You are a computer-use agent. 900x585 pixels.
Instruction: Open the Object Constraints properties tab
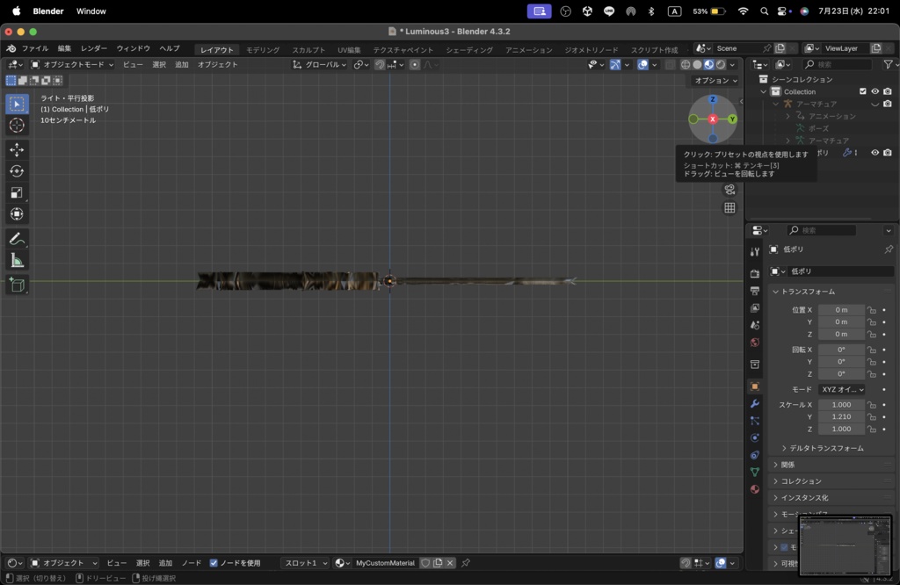(x=755, y=455)
